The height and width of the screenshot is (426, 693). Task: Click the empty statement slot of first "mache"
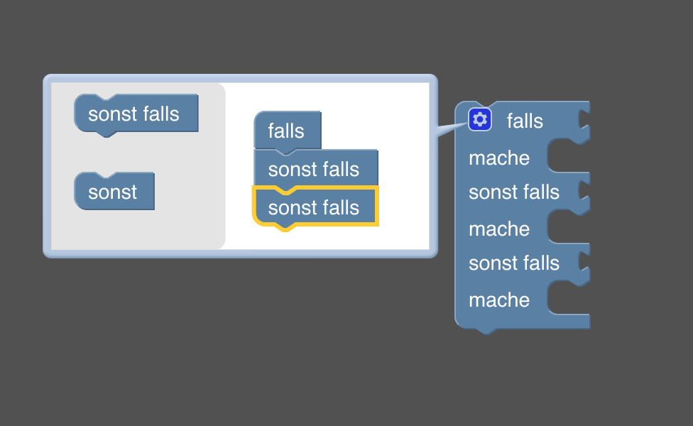tap(569, 155)
